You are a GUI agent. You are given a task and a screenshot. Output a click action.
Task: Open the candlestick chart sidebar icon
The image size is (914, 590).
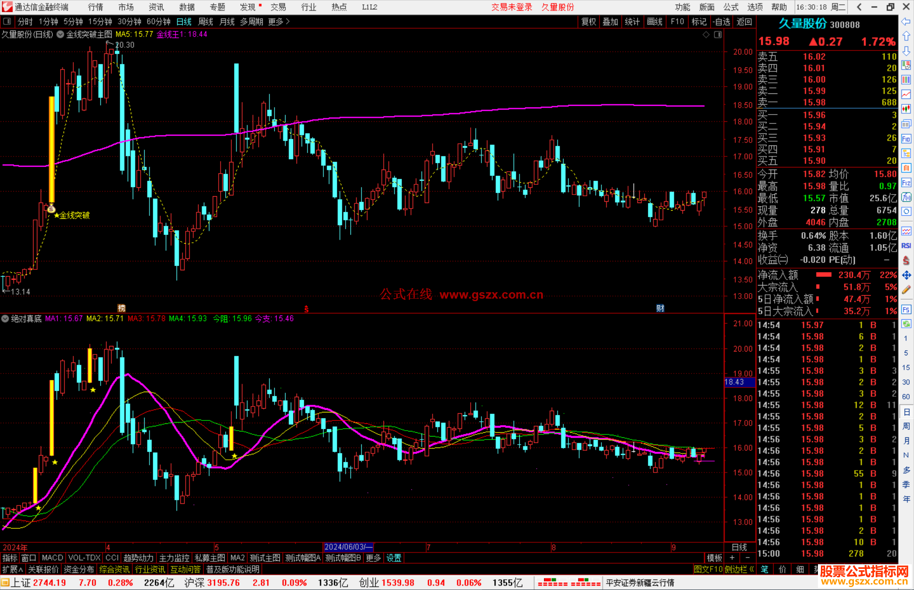[x=906, y=109]
